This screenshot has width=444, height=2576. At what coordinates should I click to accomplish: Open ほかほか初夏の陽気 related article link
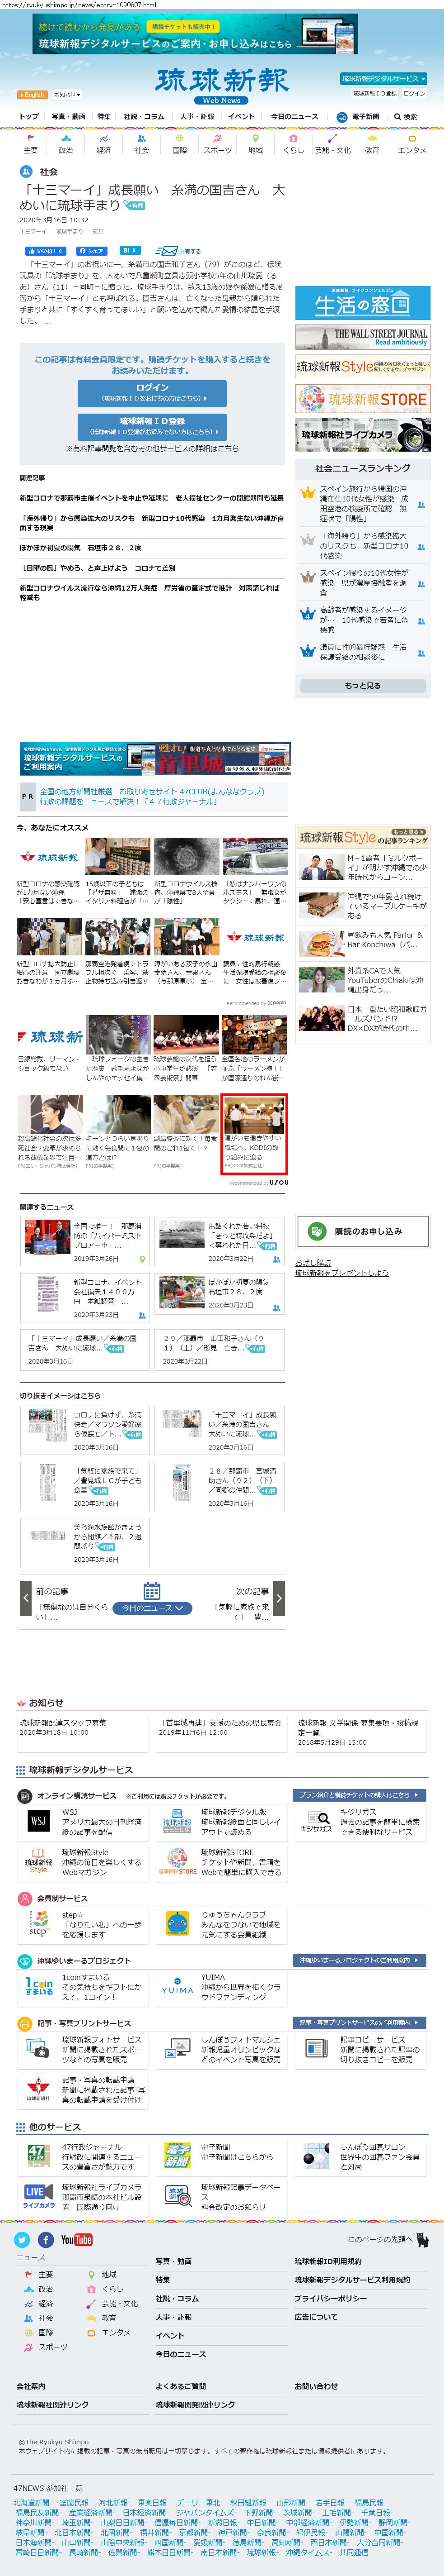click(80, 548)
